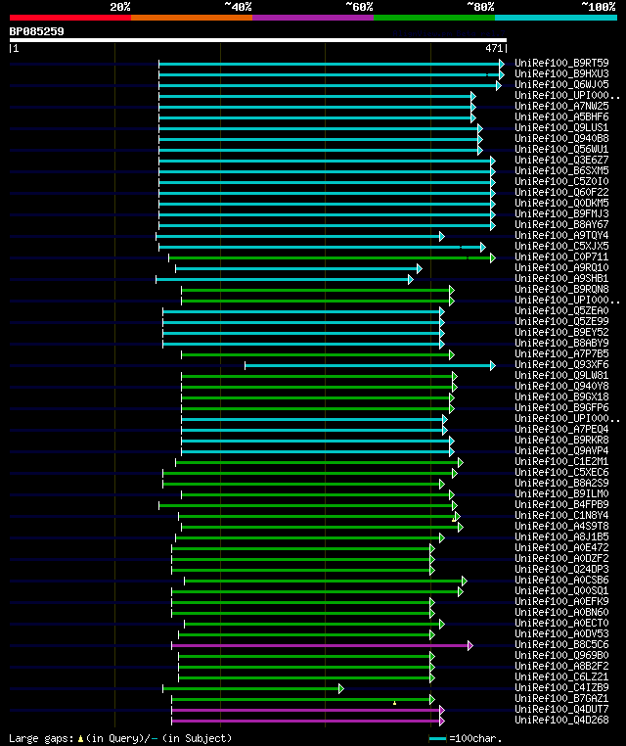Image resolution: width=626 pixels, height=746 pixels.
Task: Click the arrowhead ending the C4IZB9 alignment
Action: [340, 689]
